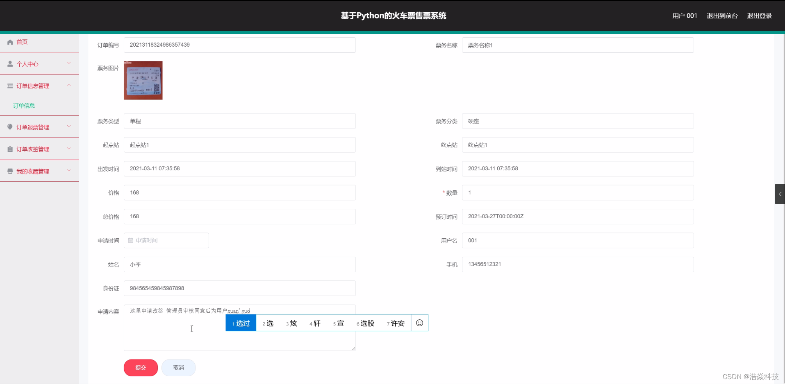
Task: Select the person icon for 个人中心
Action: [9, 63]
